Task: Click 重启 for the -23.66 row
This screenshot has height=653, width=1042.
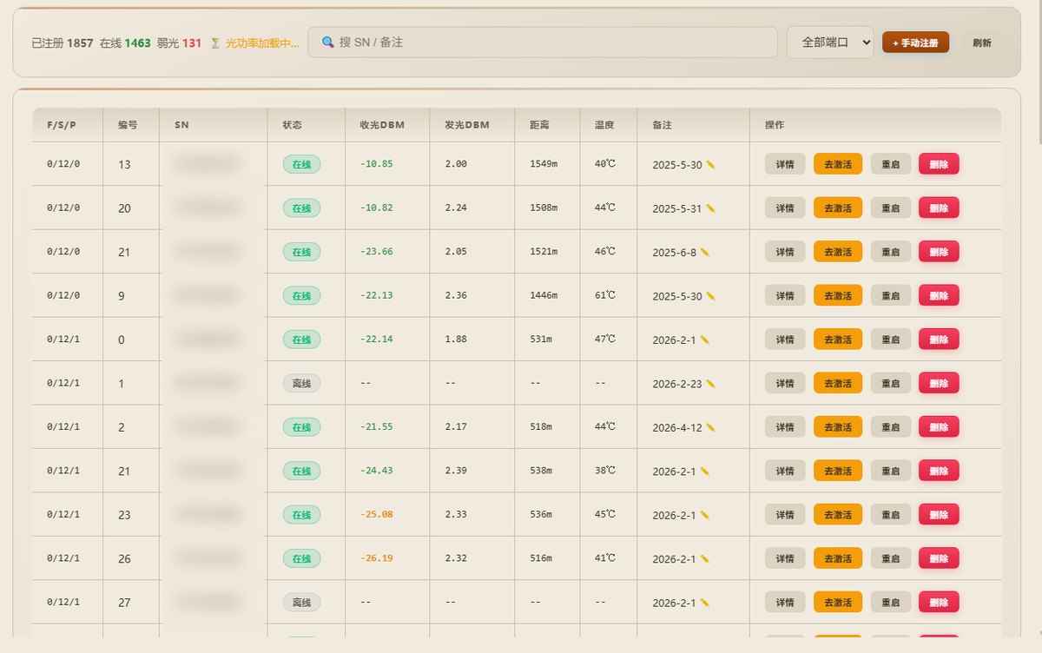Action: pyautogui.click(x=891, y=252)
